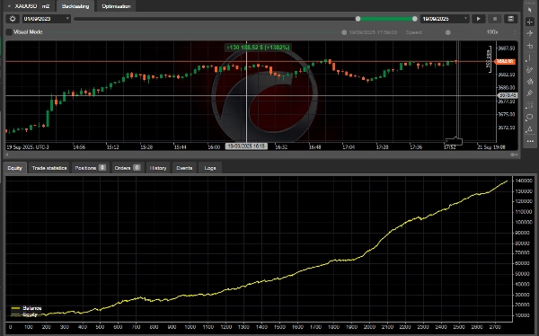Click the orange current price label
The width and height of the screenshot is (539, 336).
(x=505, y=62)
